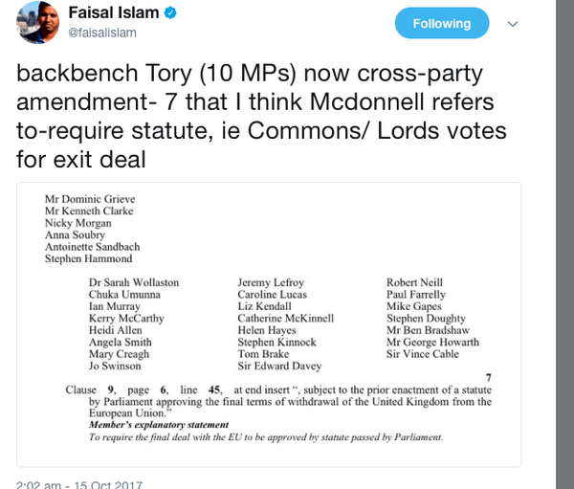Click Robert Neill's name in the document
The width and height of the screenshot is (574, 489).
click(415, 283)
